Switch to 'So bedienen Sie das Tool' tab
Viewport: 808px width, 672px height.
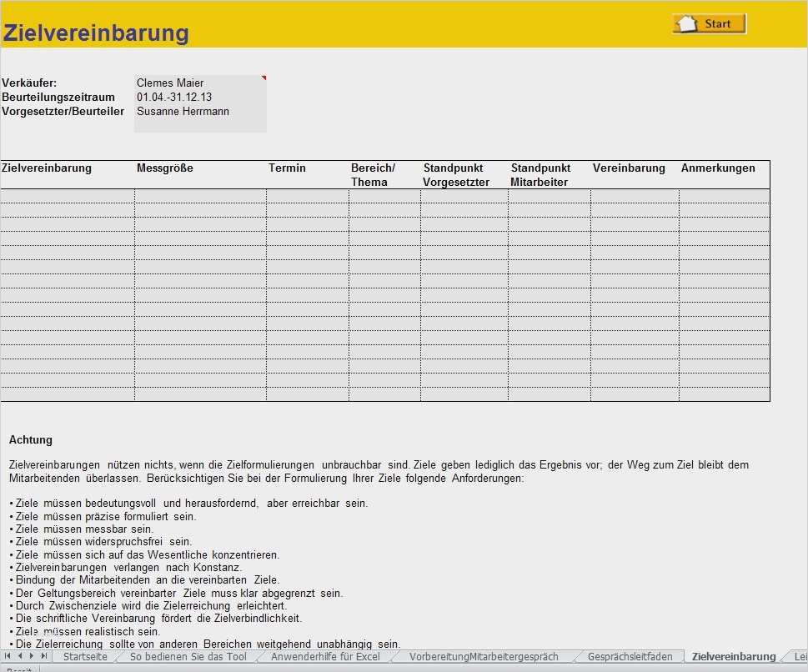point(188,656)
